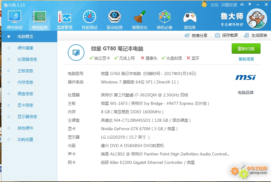271x182 pixels.
Task: Click the LG LGD0259 display value
Action: (125, 137)
